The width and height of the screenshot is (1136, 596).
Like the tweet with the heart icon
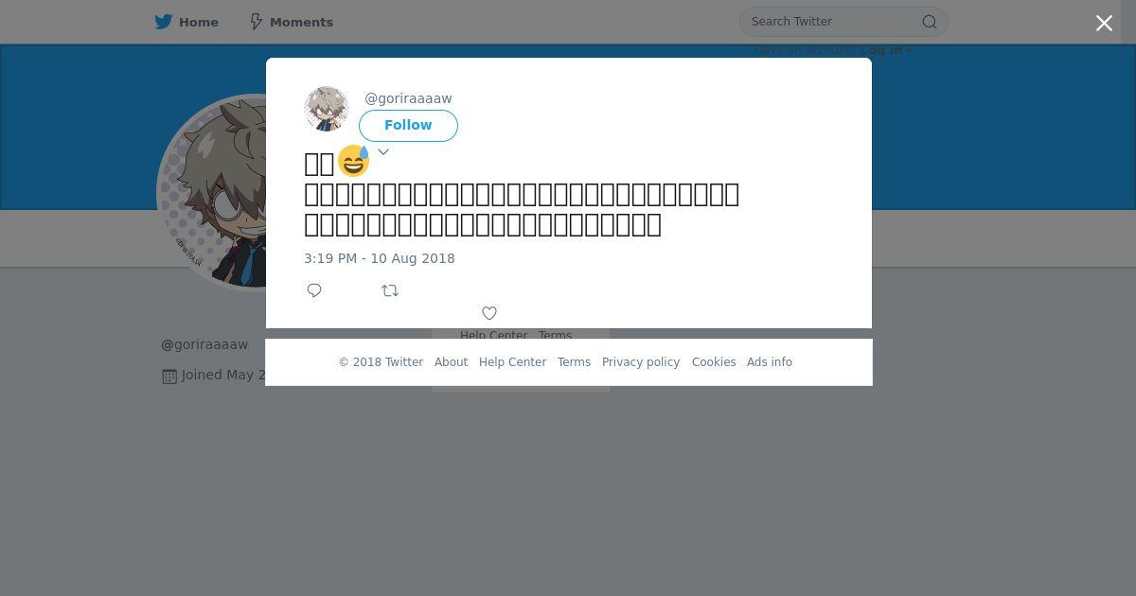[489, 313]
